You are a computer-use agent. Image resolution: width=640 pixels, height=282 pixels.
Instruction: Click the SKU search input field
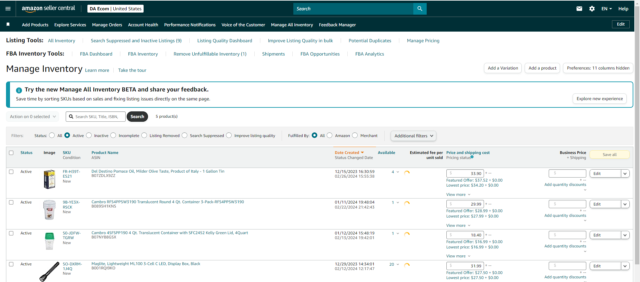pyautogui.click(x=96, y=116)
